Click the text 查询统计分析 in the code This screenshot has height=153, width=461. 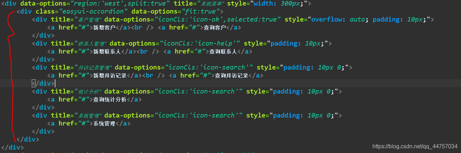tap(110, 99)
